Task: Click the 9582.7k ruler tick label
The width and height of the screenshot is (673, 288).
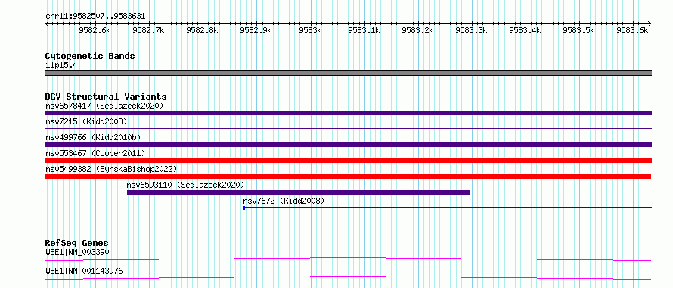Action: [x=148, y=30]
